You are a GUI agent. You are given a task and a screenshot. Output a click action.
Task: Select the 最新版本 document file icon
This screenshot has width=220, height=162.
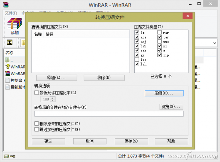tap(7, 87)
